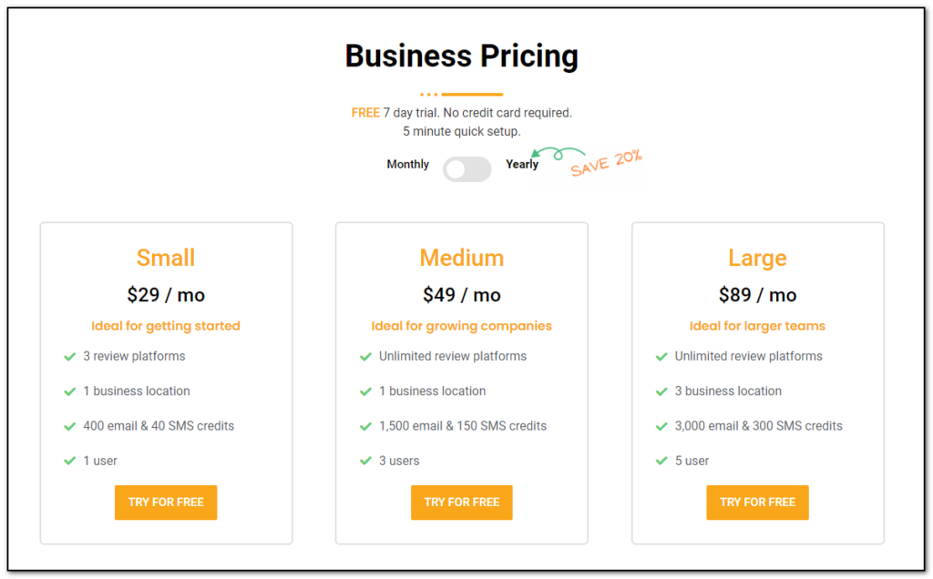Click the checkmark beside 3 business location
This screenshot has width=933, height=579.
click(661, 391)
